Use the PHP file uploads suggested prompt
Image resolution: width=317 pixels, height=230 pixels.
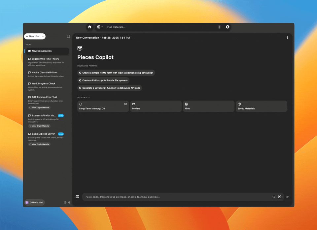coord(103,81)
